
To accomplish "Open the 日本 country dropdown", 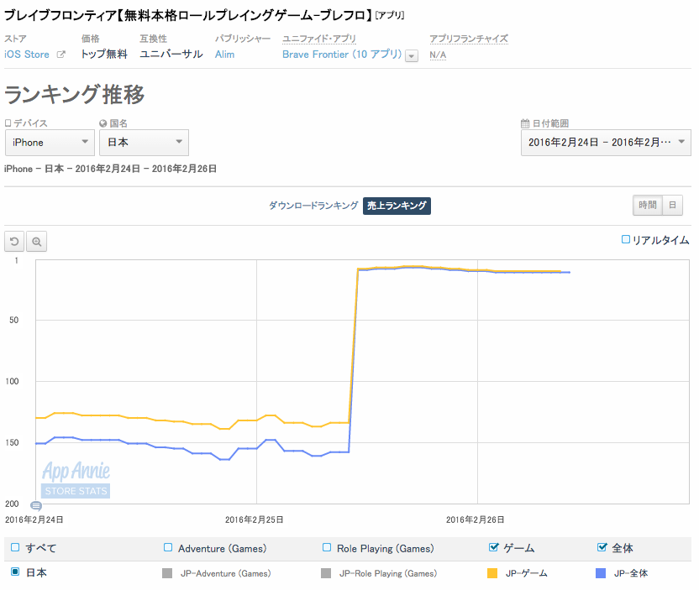I will pos(144,143).
